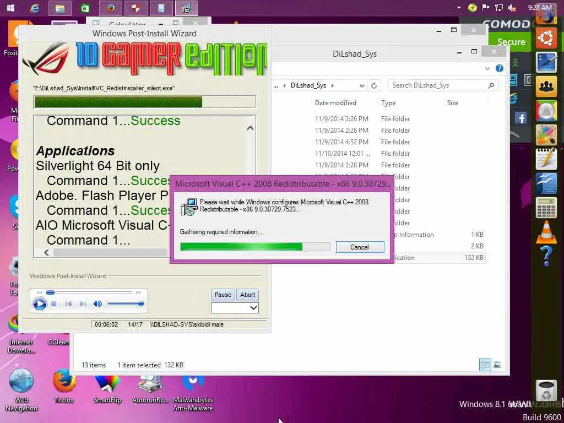Sort files by Size column
The image size is (564, 423).
pyautogui.click(x=453, y=103)
